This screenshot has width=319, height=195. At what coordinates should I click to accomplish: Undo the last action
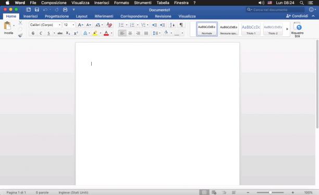(x=45, y=9)
